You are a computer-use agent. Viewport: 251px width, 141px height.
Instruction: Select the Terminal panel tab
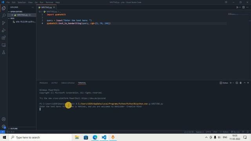[82, 83]
